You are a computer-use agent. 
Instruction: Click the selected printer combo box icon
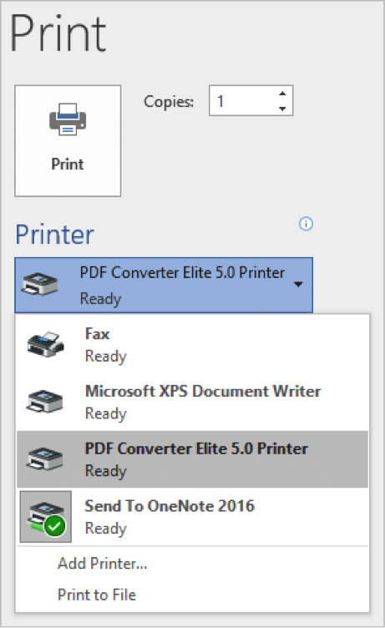39,284
